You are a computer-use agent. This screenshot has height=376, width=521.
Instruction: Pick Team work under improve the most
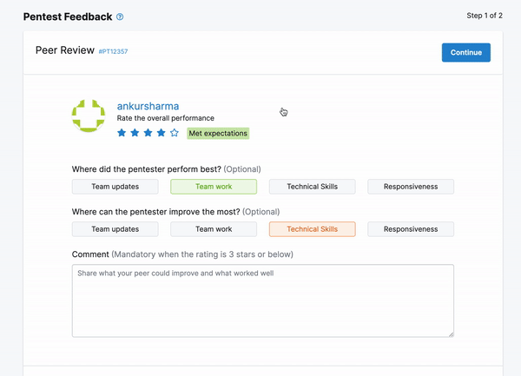tap(214, 229)
